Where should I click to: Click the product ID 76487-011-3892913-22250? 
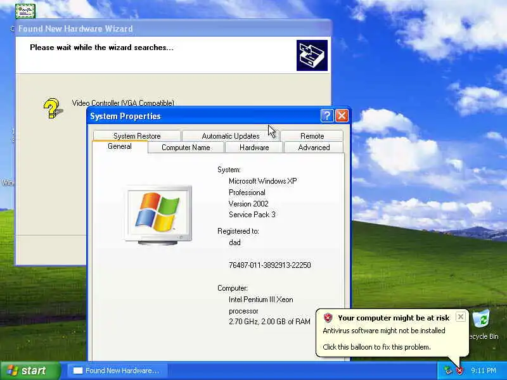click(x=270, y=265)
